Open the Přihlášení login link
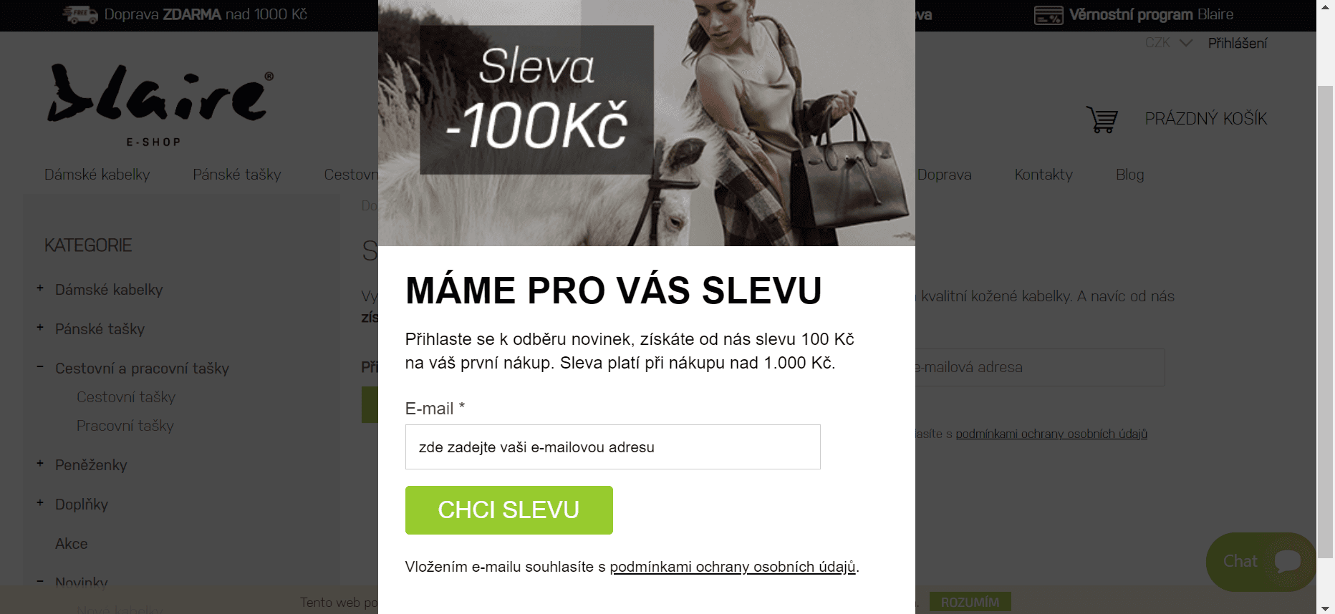1335x614 pixels. [1238, 44]
